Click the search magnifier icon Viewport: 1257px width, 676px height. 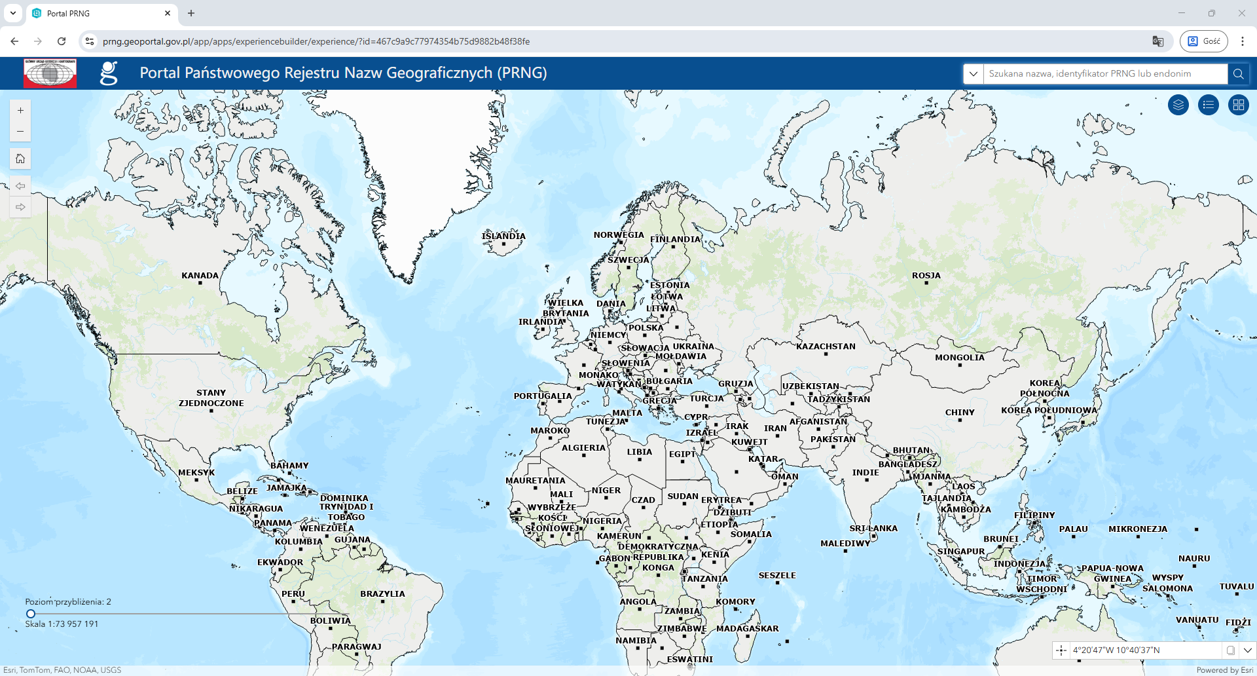(x=1238, y=73)
